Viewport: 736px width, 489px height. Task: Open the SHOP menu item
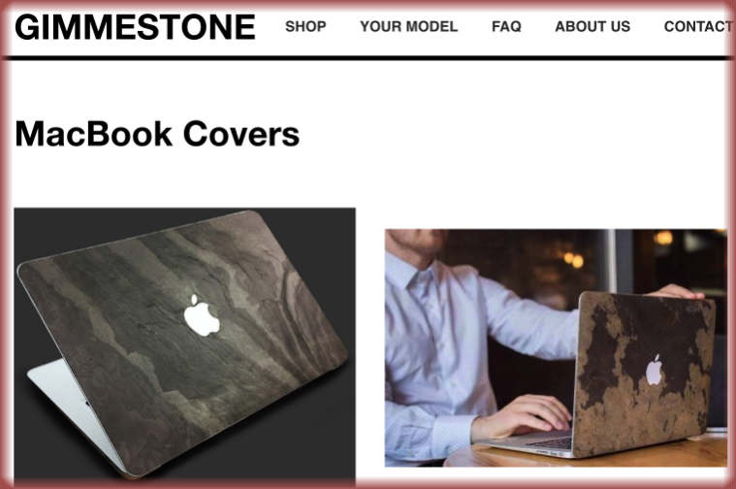click(305, 26)
